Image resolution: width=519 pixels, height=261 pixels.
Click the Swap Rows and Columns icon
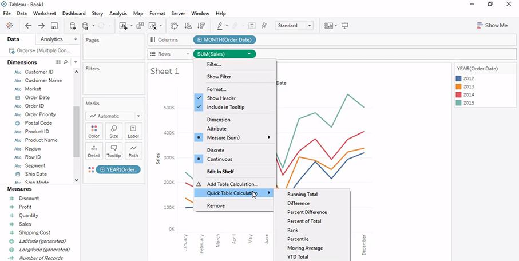[x=175, y=26]
